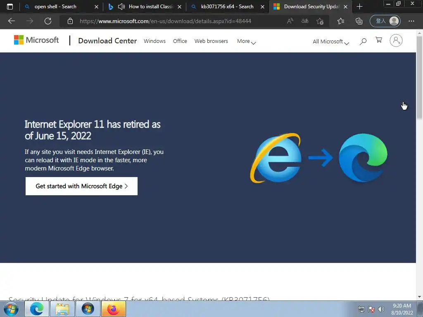
Task: Expand the More dropdown
Action: tap(246, 41)
